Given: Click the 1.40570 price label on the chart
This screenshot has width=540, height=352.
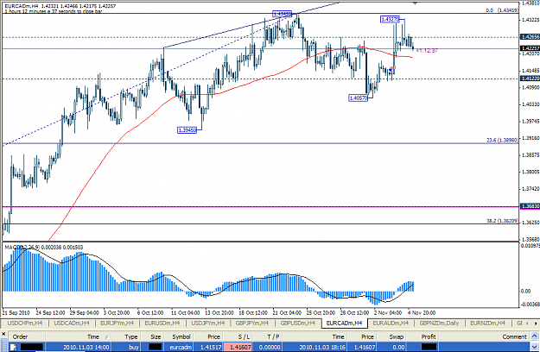Looking at the screenshot, I should pos(359,98).
